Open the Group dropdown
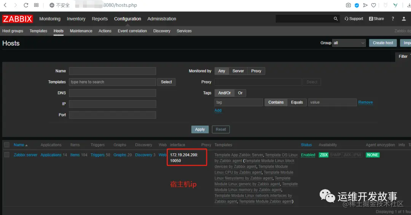The width and height of the screenshot is (411, 215). point(349,43)
